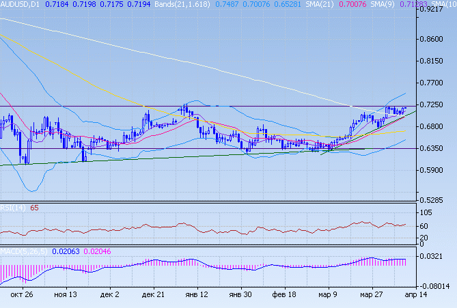Click the 0.9217 top price label

coord(436,11)
